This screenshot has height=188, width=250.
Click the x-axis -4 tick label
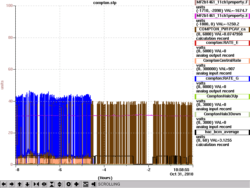104,170
